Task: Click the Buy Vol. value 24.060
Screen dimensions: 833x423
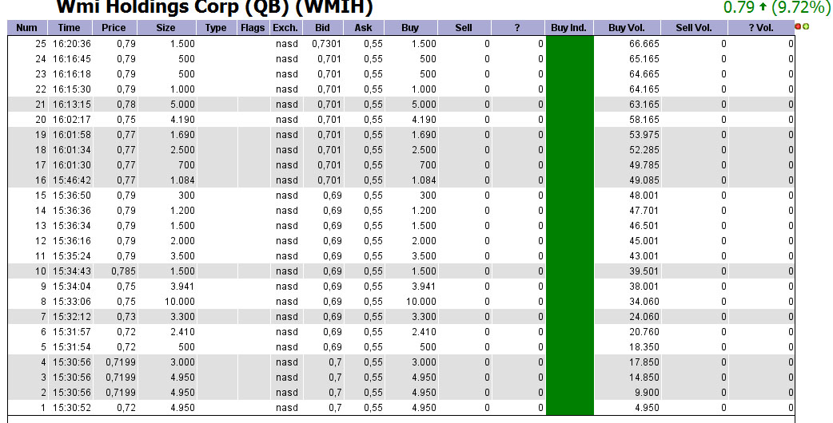Action: click(x=644, y=317)
